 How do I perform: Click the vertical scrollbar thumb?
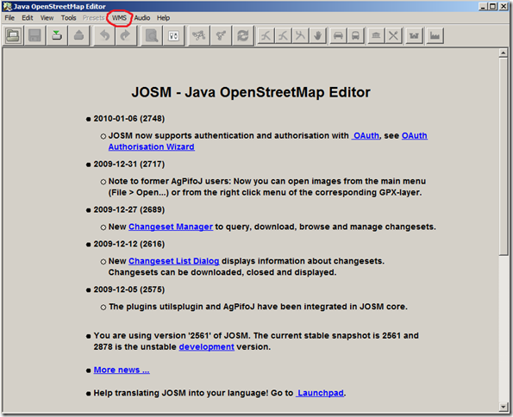504,156
